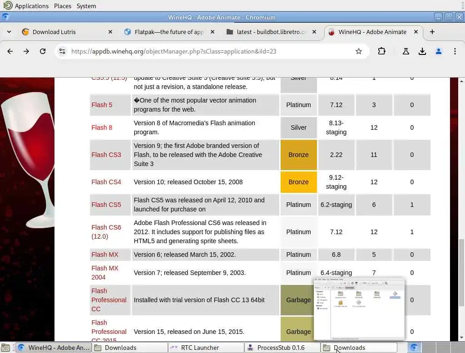This screenshot has height=353, width=465.
Task: Click the show desktop icon in taskbar
Action: coord(5,348)
